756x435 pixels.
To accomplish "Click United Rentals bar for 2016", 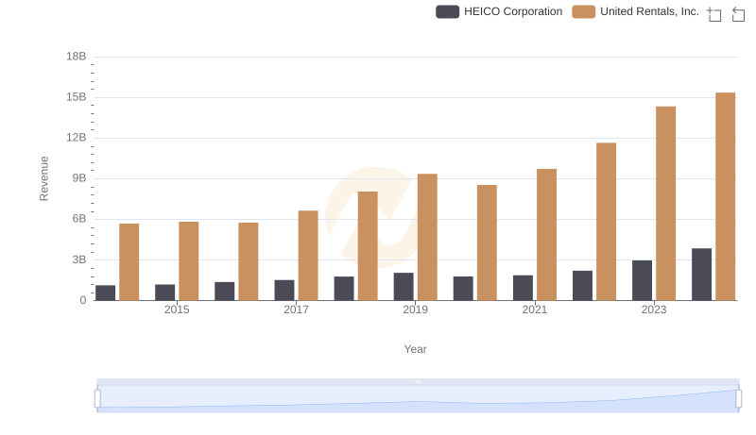I will (249, 261).
